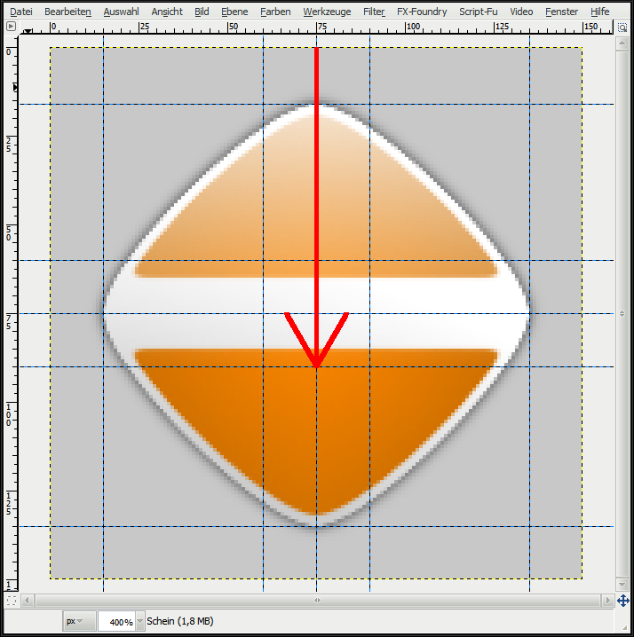Click the vertical scrollbar thumb
634x637 pixels.
pyautogui.click(x=622, y=313)
